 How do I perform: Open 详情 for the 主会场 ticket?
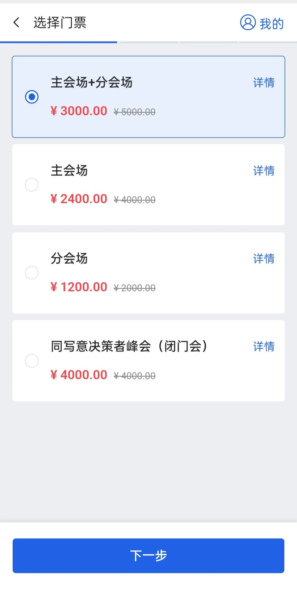click(264, 171)
